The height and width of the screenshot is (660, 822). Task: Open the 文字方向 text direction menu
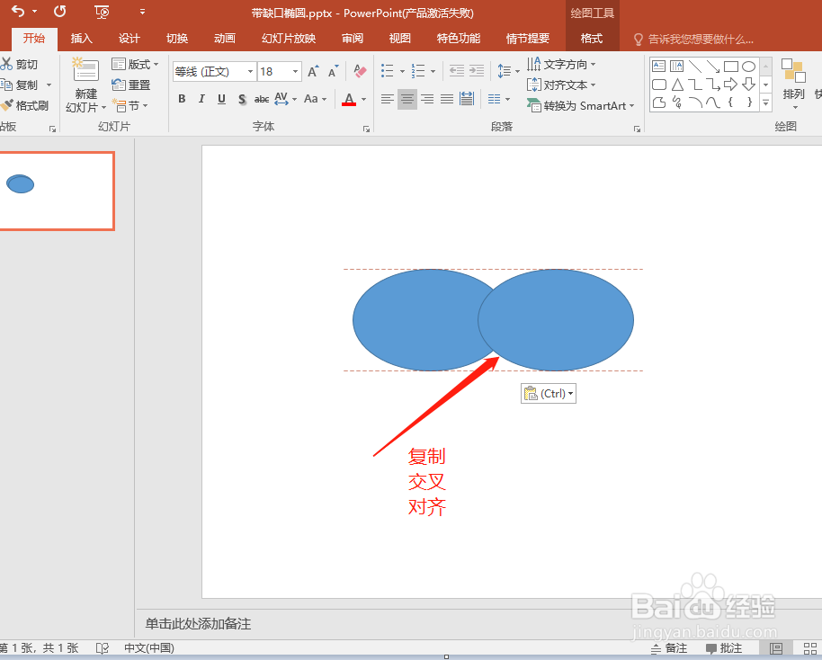(x=561, y=64)
